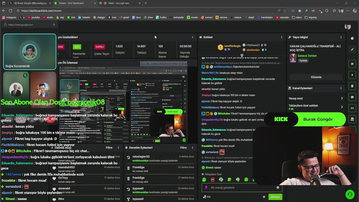
Task: Click the blue audio waves extension icon
Action: 293,11
